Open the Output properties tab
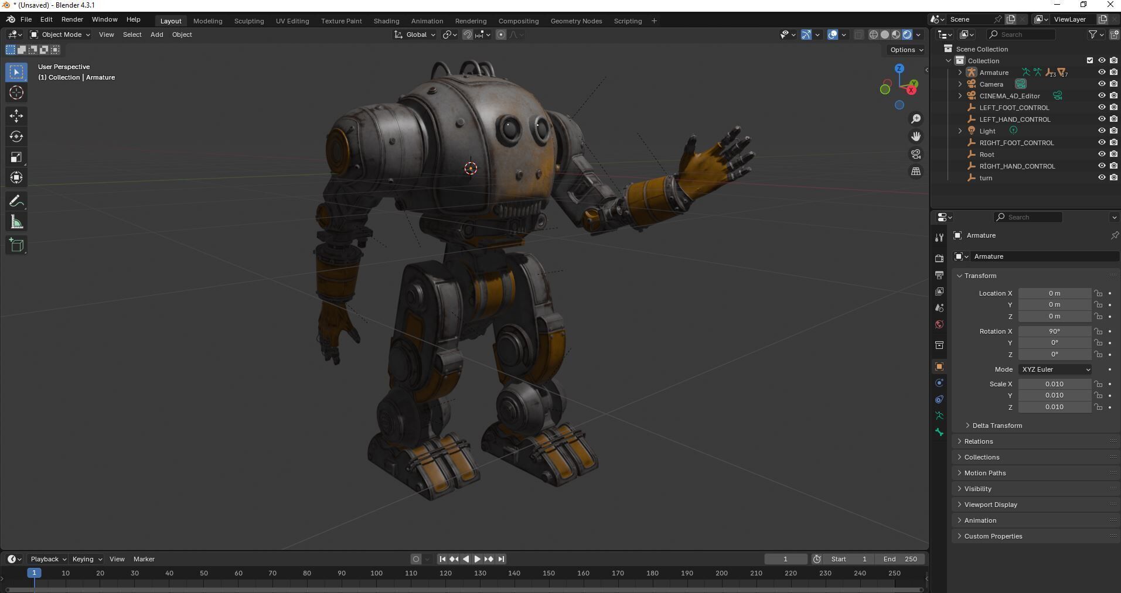The width and height of the screenshot is (1121, 593). [939, 275]
